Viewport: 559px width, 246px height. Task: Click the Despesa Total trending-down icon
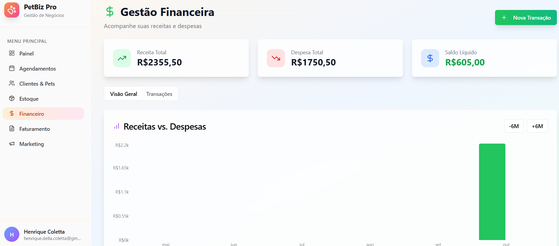(276, 58)
